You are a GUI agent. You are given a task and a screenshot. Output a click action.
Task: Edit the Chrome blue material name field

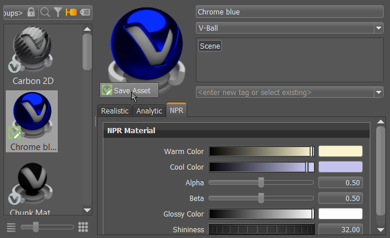pos(289,12)
